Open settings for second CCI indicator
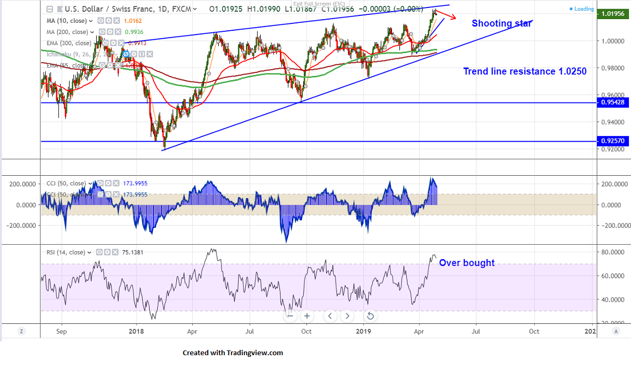Image resolution: width=631 pixels, height=369 pixels. (108, 194)
